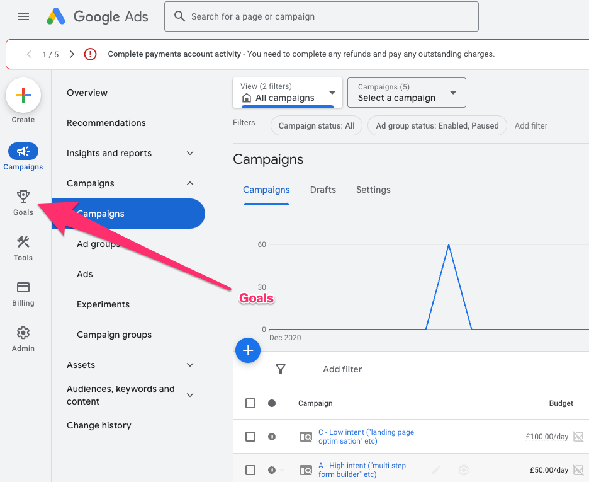Click home icon in All campaigns view
This screenshot has width=589, height=482.
[247, 98]
